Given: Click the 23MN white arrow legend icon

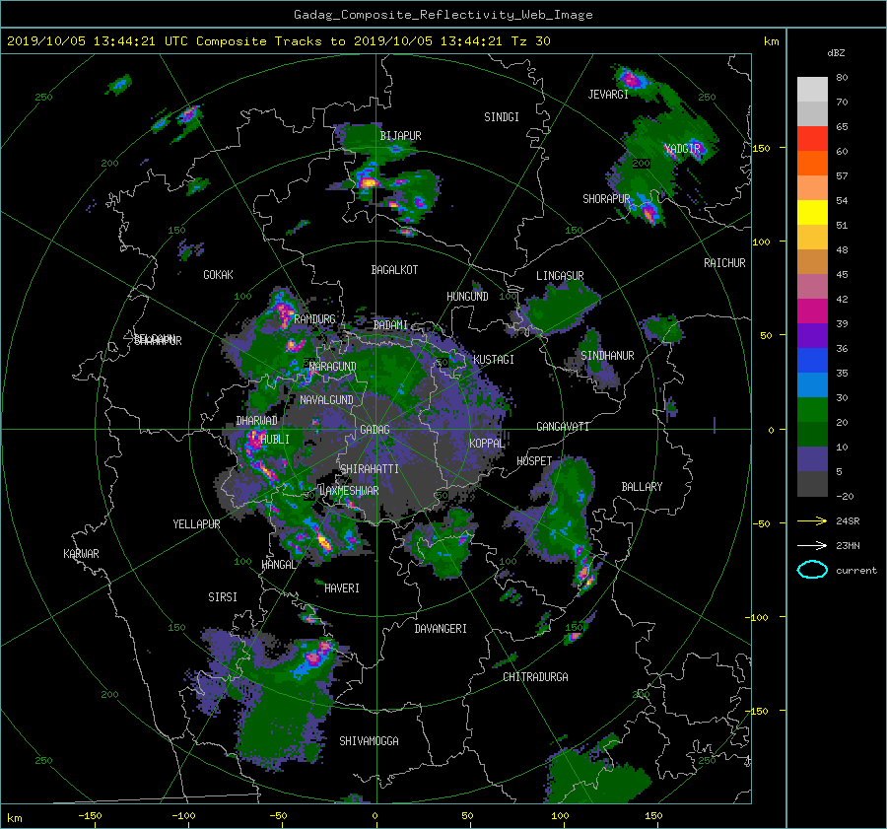Looking at the screenshot, I should (x=812, y=545).
